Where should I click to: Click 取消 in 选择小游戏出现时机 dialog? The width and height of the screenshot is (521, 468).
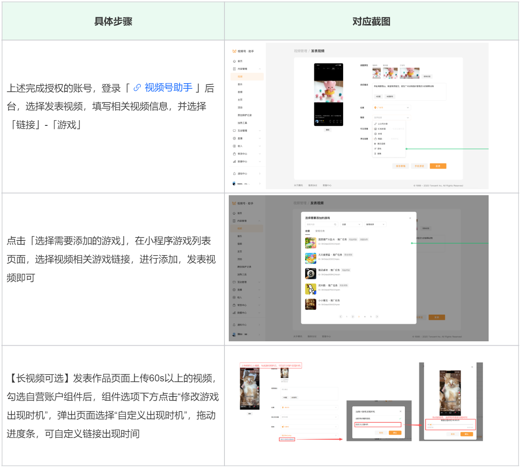point(381,433)
